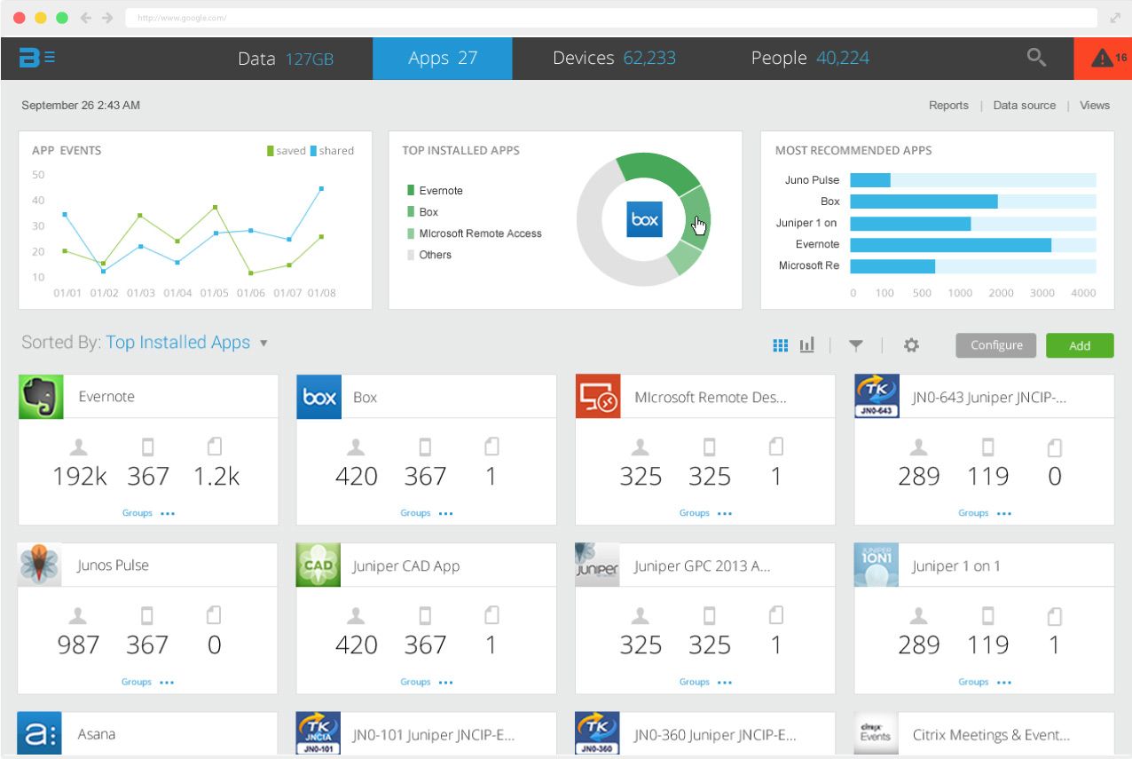Click the Box bar in Most Recommended Apps
The image size is (1132, 759).
pos(924,202)
